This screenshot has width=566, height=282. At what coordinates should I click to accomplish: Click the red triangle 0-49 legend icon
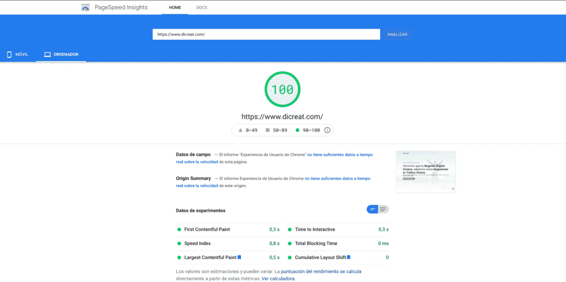point(240,130)
